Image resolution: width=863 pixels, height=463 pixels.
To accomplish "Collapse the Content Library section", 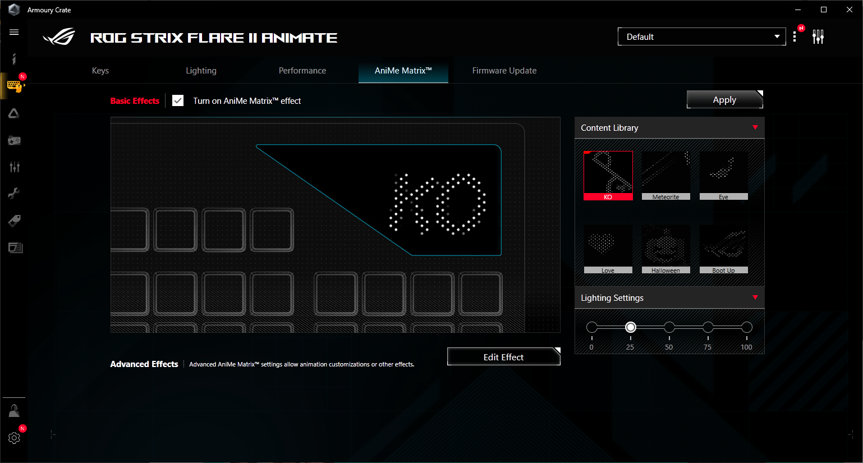I will point(755,128).
